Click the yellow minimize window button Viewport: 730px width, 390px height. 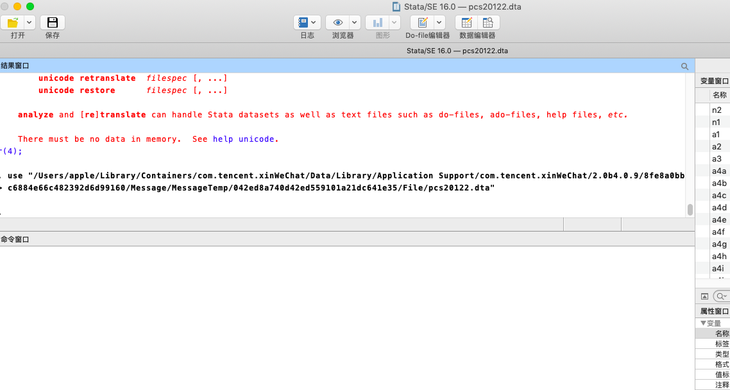[17, 6]
